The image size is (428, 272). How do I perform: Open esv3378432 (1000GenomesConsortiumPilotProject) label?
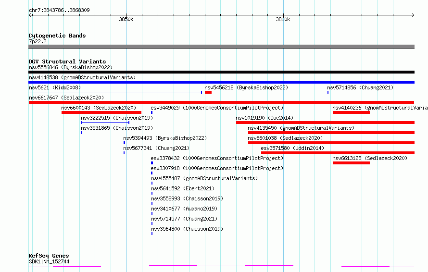[217, 158]
